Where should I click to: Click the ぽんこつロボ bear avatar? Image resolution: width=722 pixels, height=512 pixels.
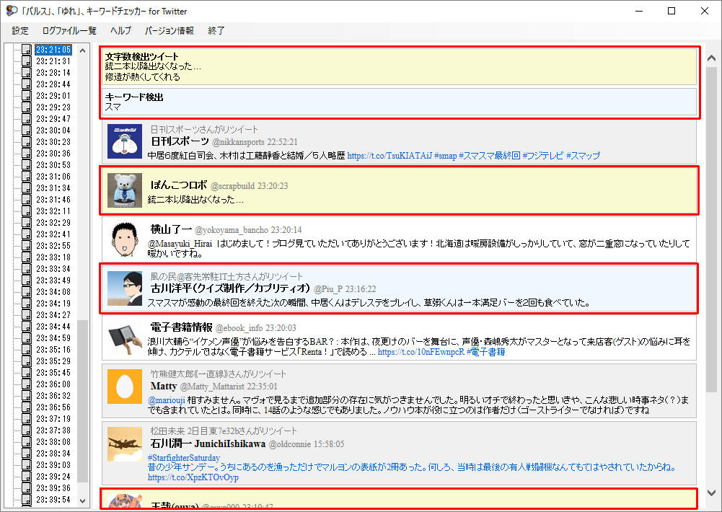[125, 190]
